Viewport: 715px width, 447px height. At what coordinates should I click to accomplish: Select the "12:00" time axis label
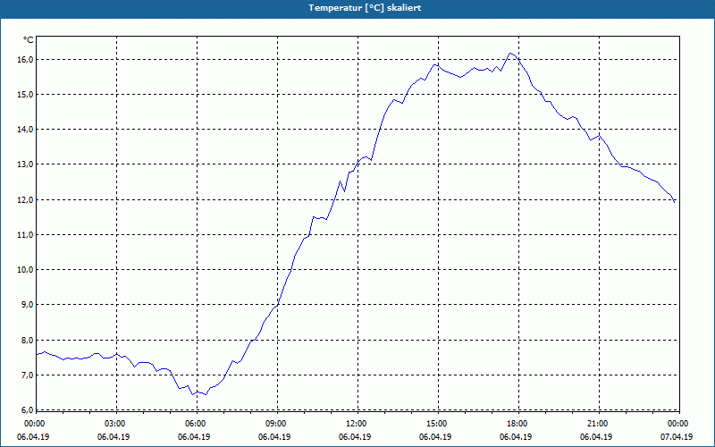click(x=356, y=424)
